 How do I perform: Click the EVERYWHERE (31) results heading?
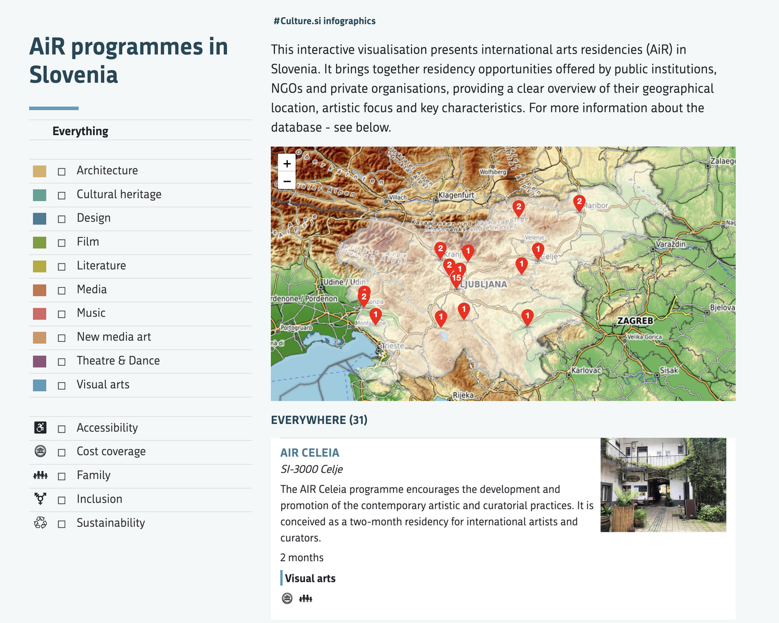tap(319, 420)
